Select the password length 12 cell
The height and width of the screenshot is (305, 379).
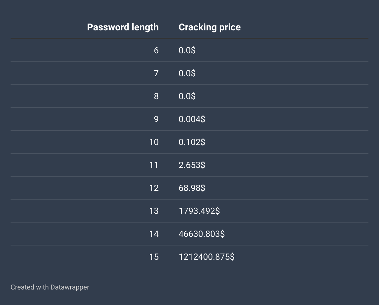pyautogui.click(x=154, y=188)
